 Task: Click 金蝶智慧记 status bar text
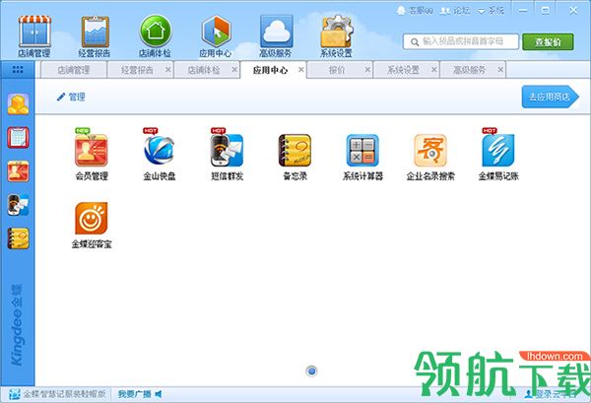pos(65,394)
